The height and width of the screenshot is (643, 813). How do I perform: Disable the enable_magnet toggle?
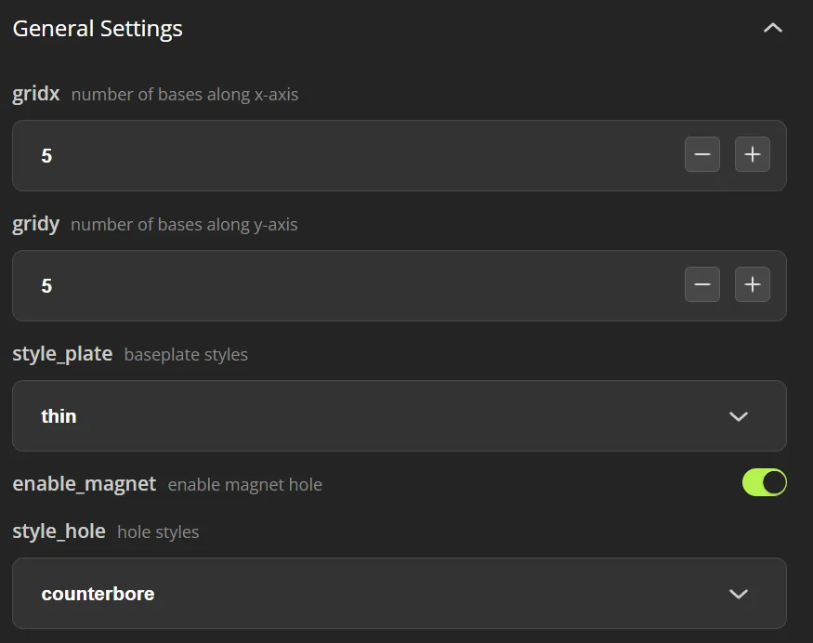(764, 482)
